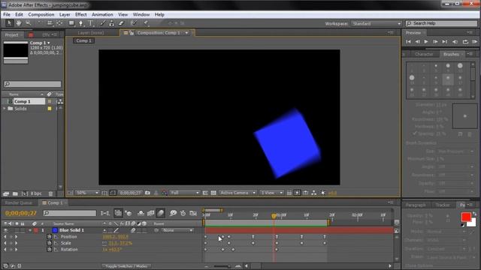Open the Active Camera dropdown
481x270 pixels.
click(x=237, y=193)
